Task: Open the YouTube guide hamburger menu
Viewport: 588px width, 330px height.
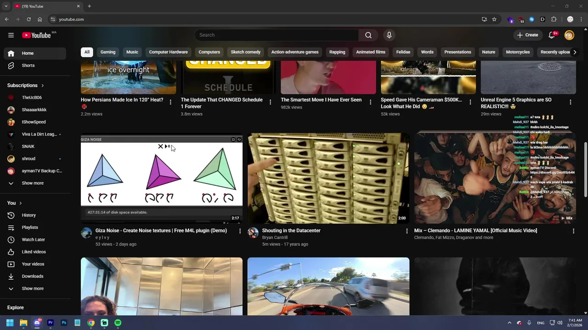Action: pyautogui.click(x=11, y=35)
